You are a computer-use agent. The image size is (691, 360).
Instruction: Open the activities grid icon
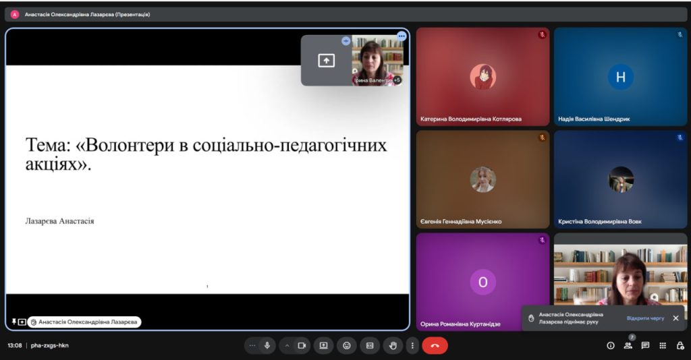click(x=663, y=345)
